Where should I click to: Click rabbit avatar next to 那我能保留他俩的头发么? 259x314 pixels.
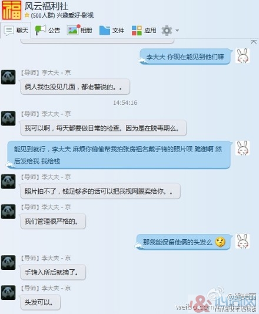(243, 241)
